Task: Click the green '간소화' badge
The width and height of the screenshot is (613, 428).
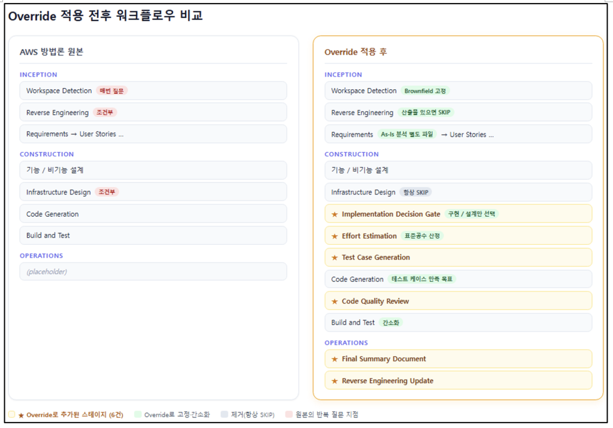Action: (390, 323)
